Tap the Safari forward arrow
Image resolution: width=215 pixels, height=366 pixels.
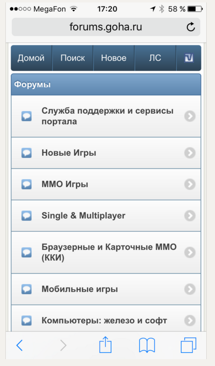pos(63,345)
